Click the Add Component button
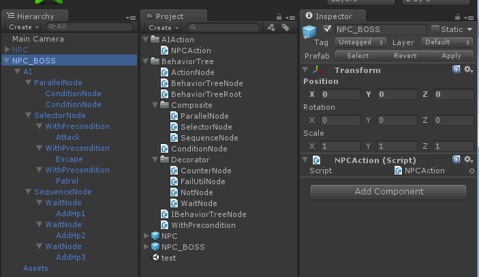The image size is (479, 277). click(388, 192)
